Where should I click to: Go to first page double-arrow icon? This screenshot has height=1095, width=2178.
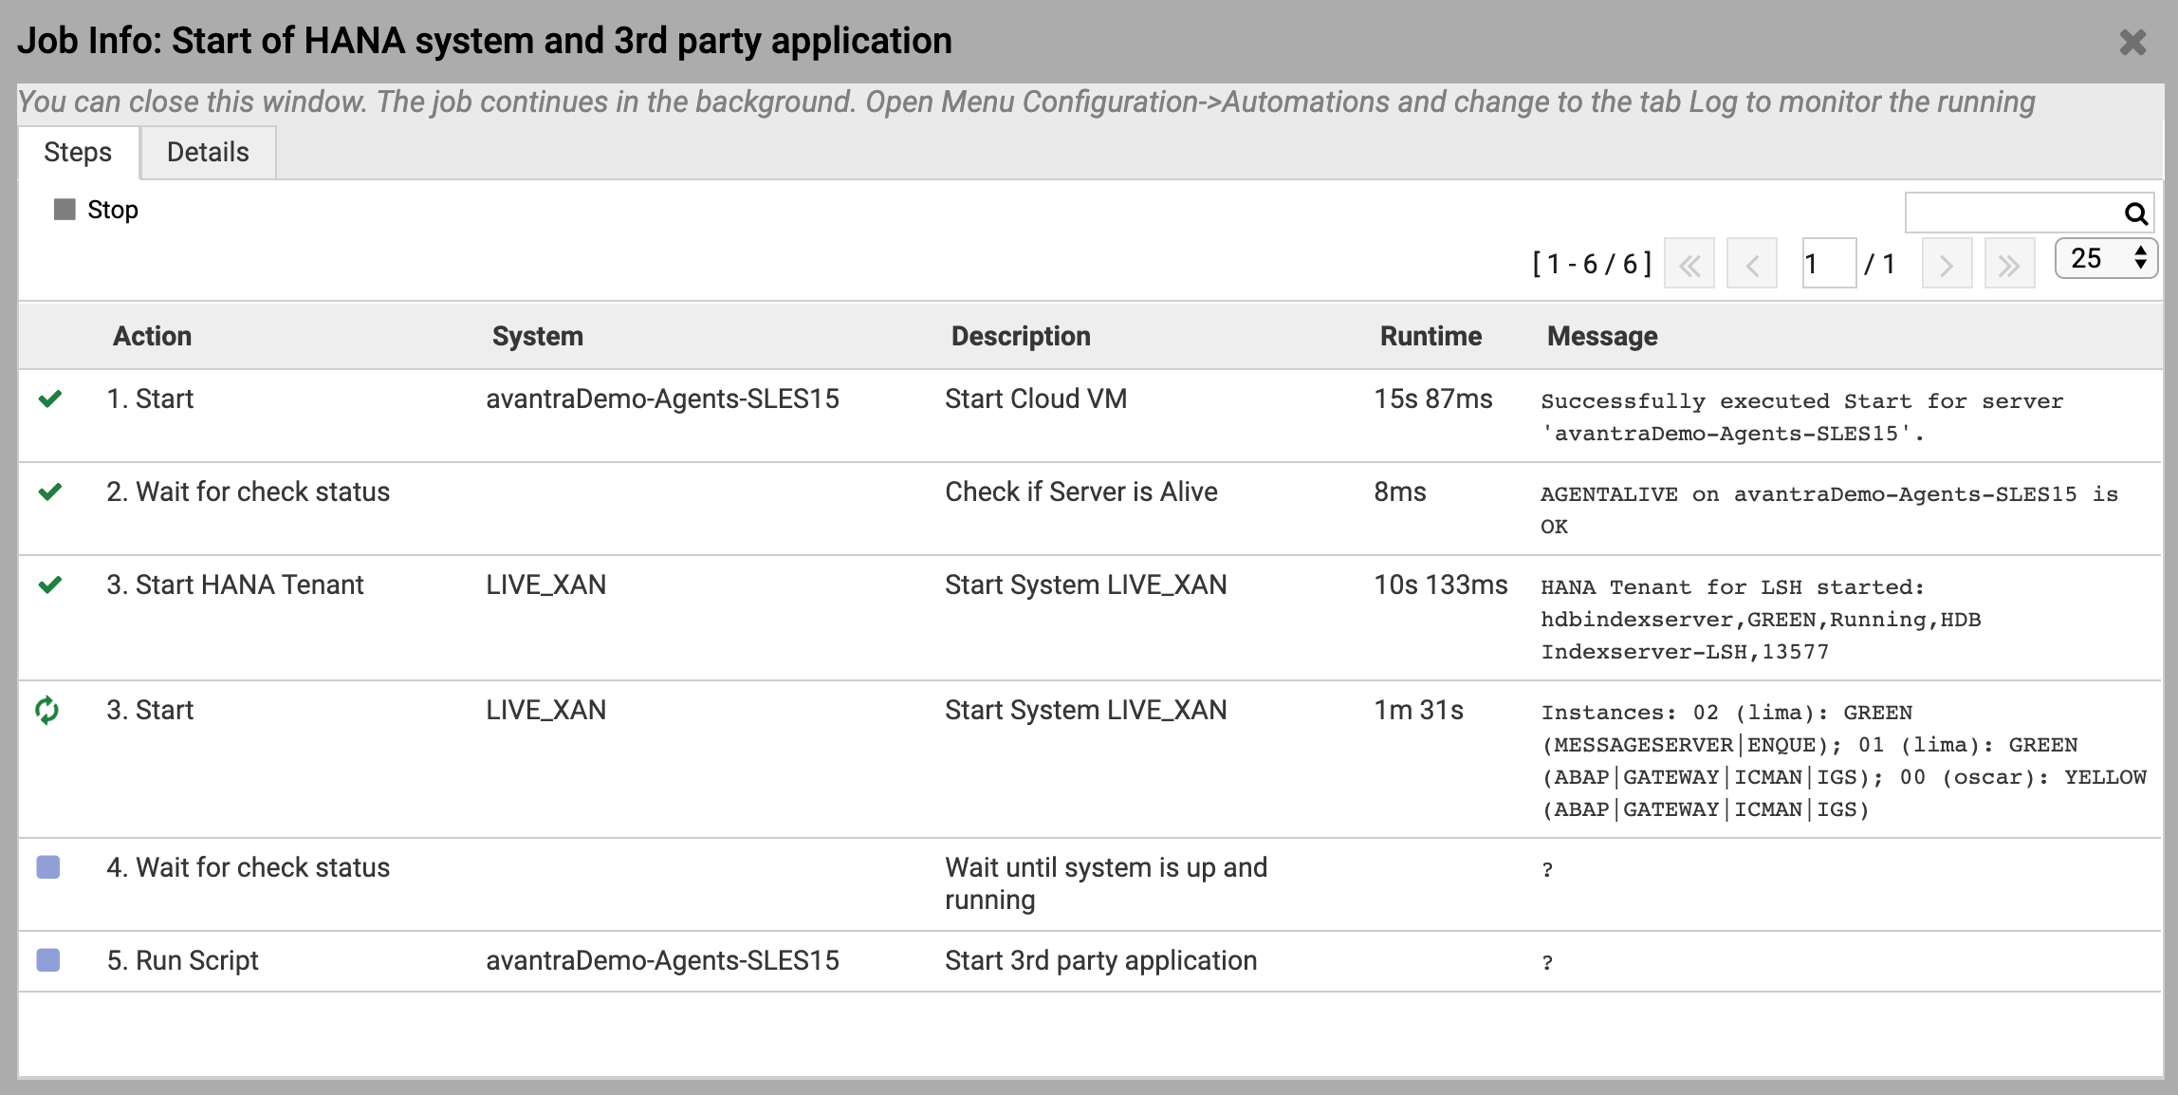(1689, 264)
